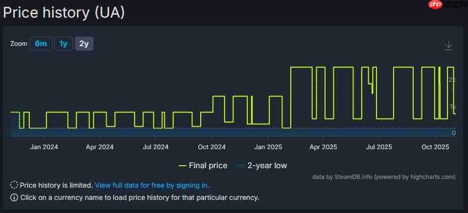
Task: Click the Oct 2025 axis label
Action: tap(435, 147)
